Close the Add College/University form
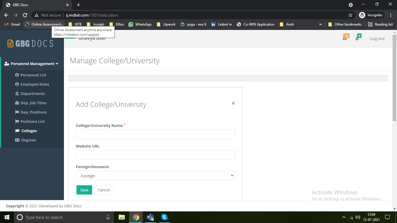This screenshot has width=397, height=223. coord(233,103)
